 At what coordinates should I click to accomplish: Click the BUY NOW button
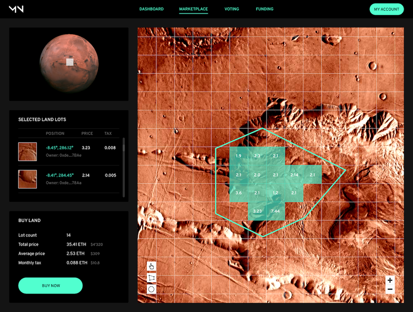tap(50, 286)
